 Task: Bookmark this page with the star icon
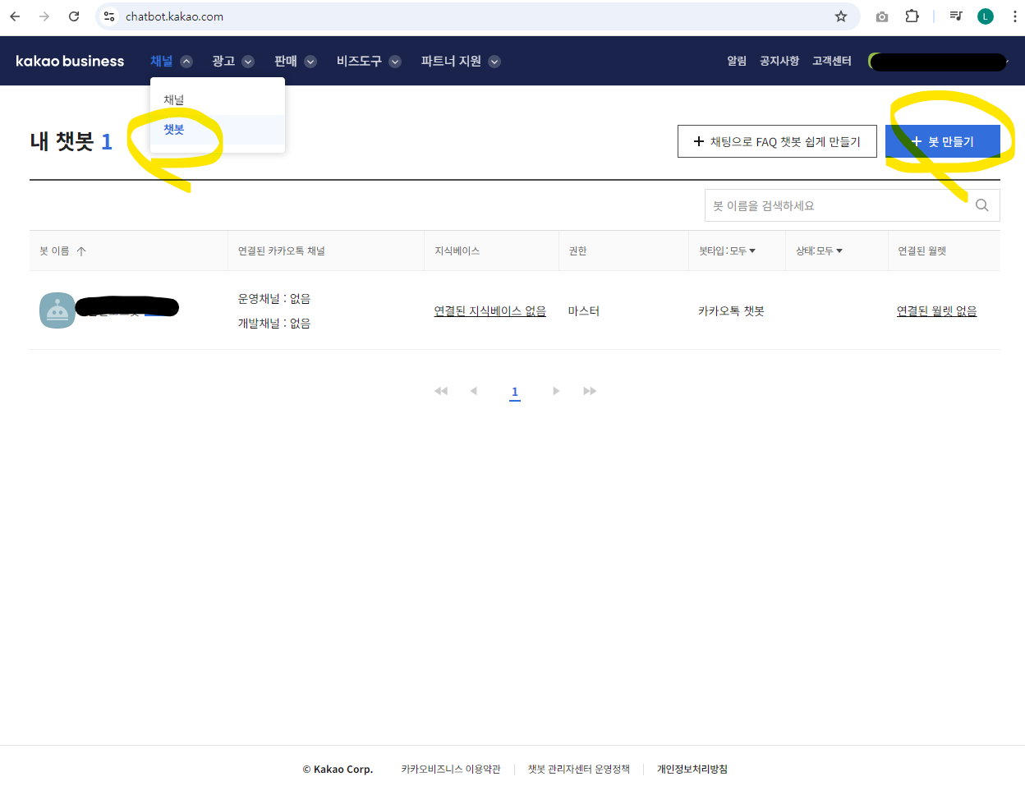point(841,16)
